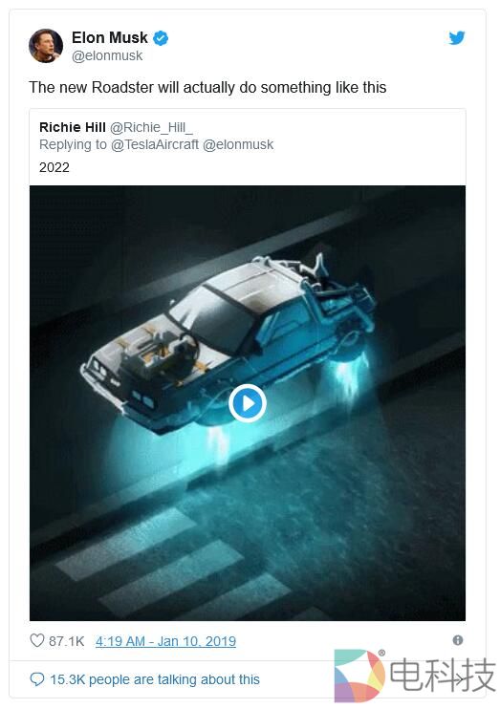The height and width of the screenshot is (709, 500).
Task: Open the 4:19 AM - Jan 10, 2019 timestamp
Action: [x=165, y=641]
